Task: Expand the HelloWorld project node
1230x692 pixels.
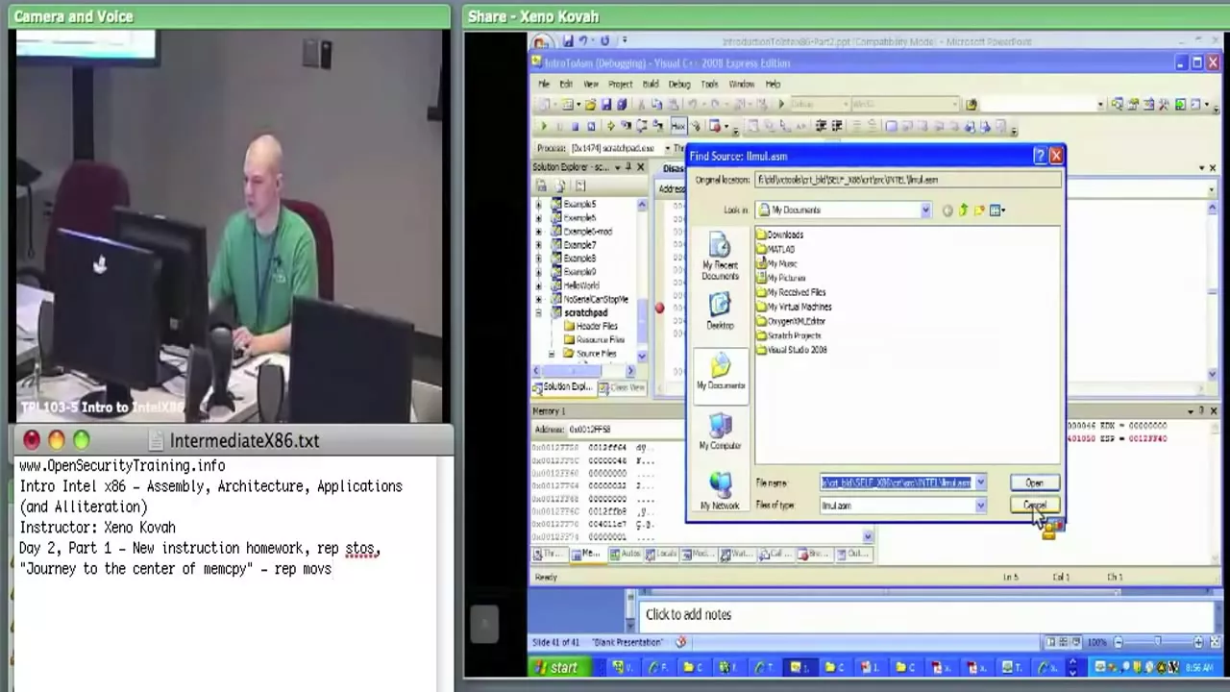Action: [538, 285]
